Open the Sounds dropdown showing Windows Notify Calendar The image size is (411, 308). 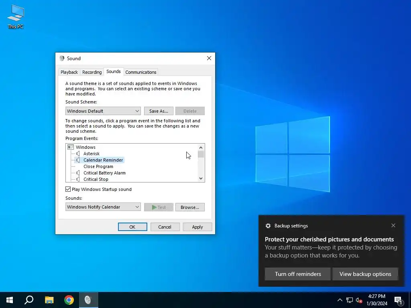click(x=103, y=207)
